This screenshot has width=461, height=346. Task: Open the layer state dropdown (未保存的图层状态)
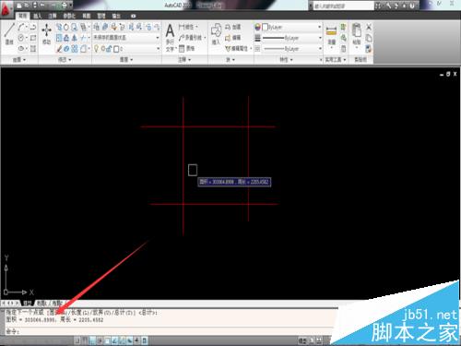[126, 38]
